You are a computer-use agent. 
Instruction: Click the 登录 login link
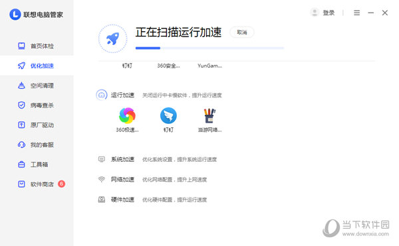pyautogui.click(x=329, y=13)
